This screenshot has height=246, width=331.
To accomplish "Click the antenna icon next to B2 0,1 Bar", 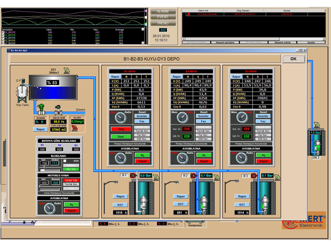I will click(217, 177).
